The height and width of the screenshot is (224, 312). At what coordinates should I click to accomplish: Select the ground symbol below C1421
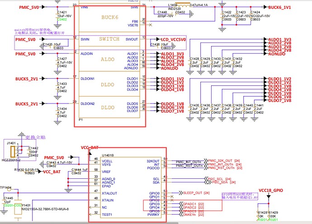pyautogui.click(x=57, y=27)
